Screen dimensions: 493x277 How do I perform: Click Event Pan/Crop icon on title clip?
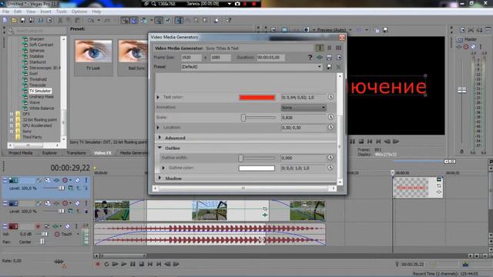coord(439,185)
